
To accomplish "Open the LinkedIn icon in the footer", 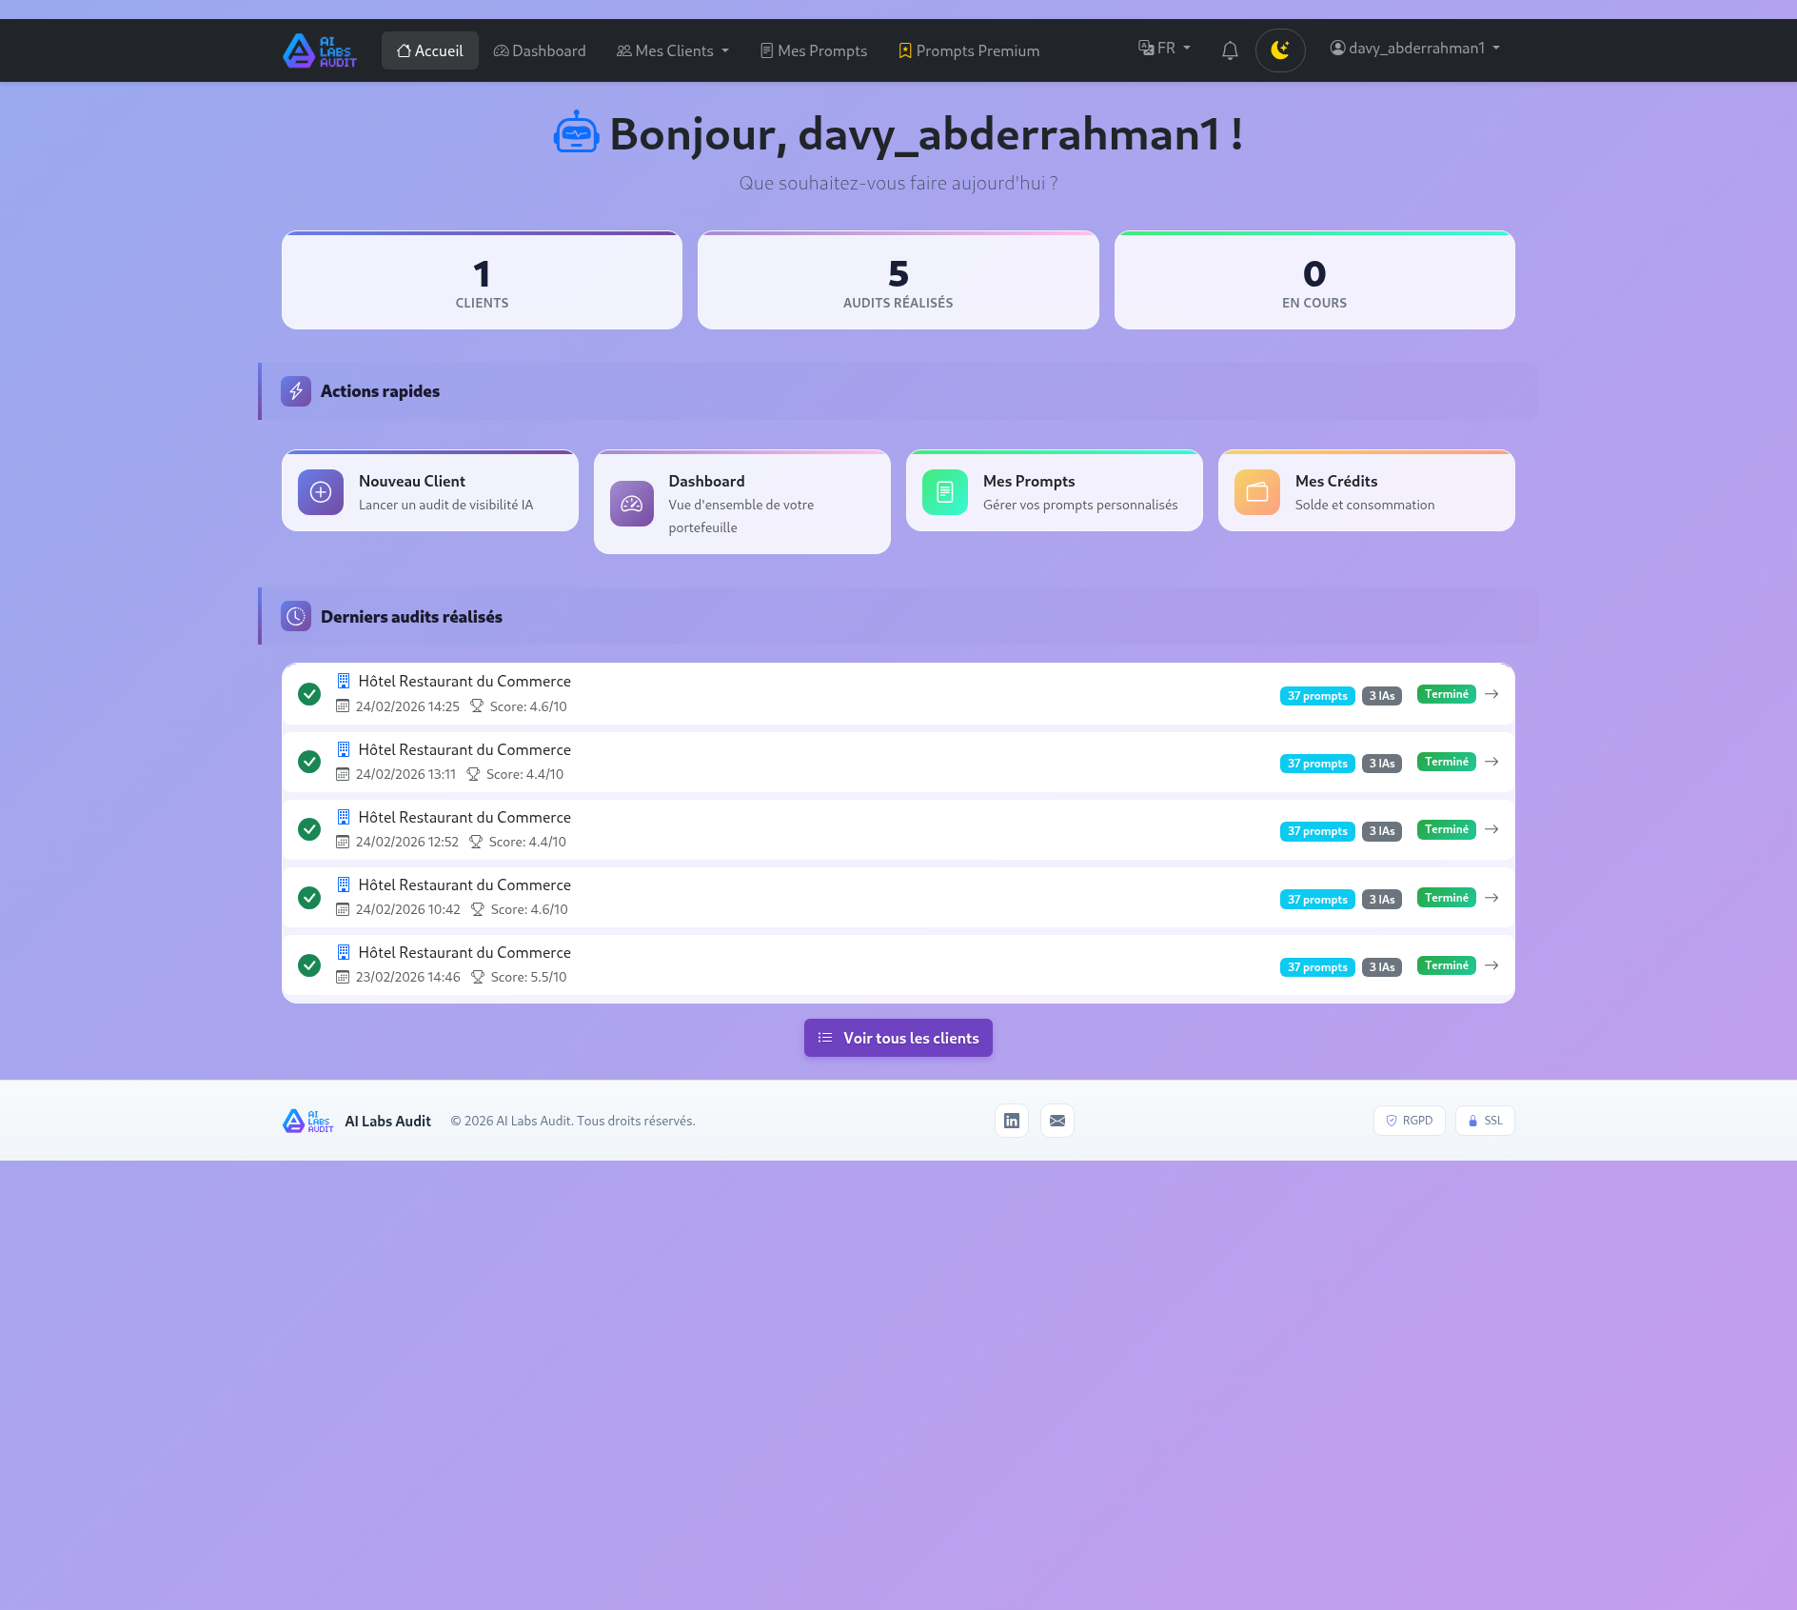I will (x=1011, y=1121).
